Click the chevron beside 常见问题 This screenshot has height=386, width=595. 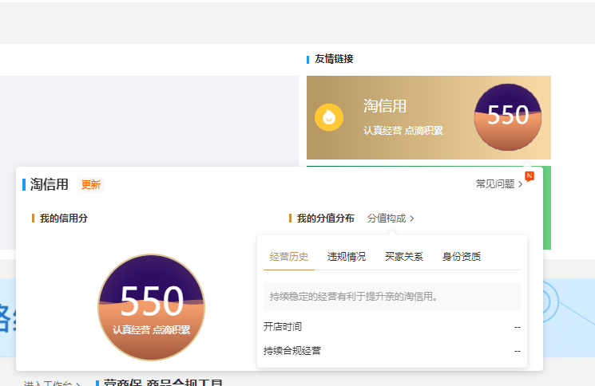pos(520,184)
